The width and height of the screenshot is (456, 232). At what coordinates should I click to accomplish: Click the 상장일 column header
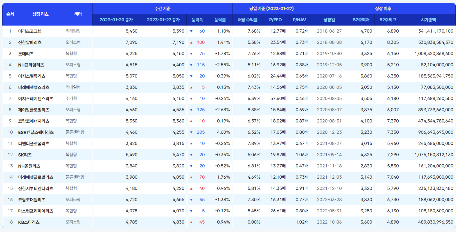pyautogui.click(x=329, y=20)
